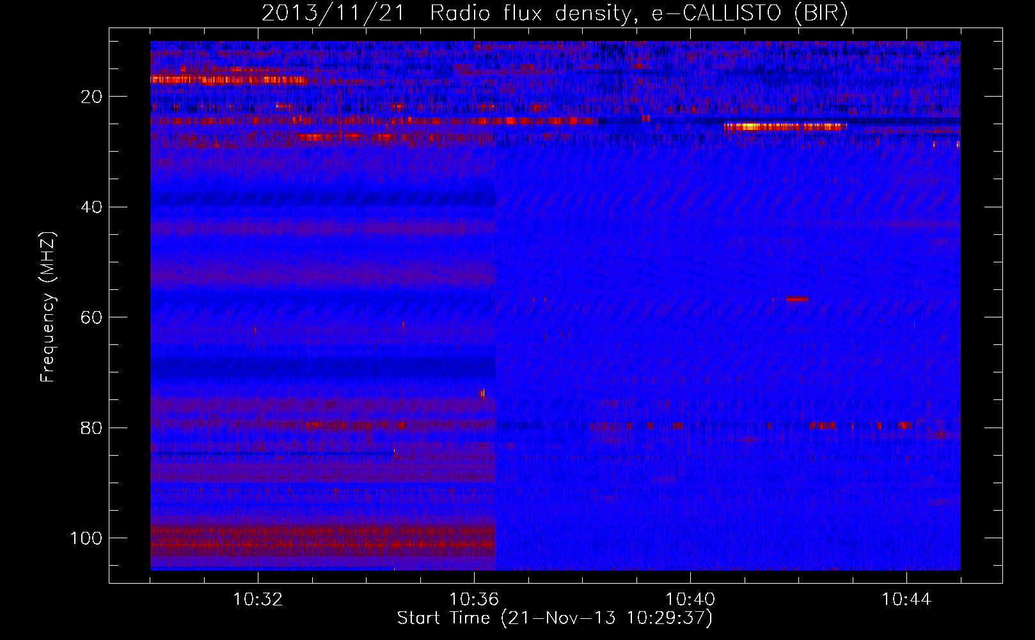Select the 'Frequency (MHZ)' axis label
The height and width of the screenshot is (640, 1035).
48,307
